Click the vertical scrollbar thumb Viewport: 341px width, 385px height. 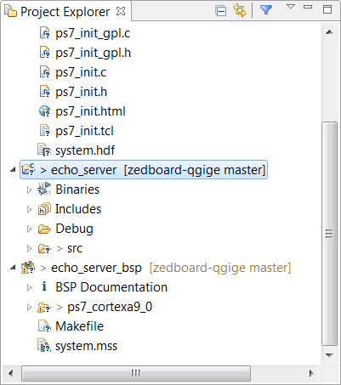[329, 234]
